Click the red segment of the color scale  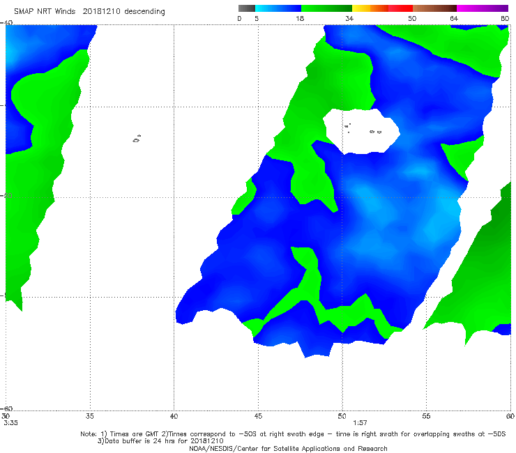pos(400,8)
